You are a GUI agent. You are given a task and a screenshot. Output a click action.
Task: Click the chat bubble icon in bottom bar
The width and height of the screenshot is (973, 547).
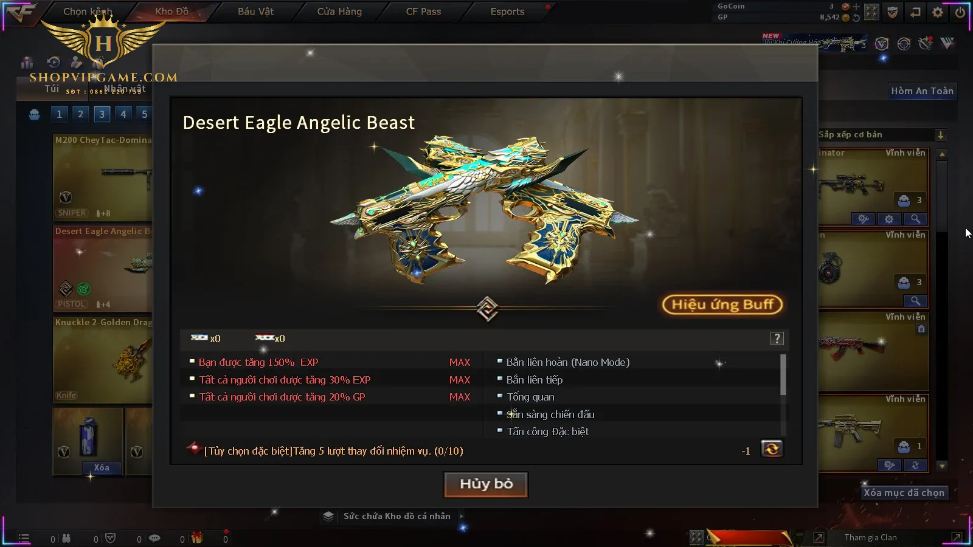coord(154,538)
